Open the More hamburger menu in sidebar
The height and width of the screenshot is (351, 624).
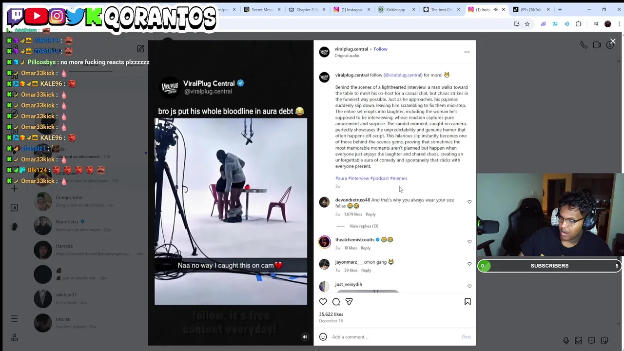(14, 319)
